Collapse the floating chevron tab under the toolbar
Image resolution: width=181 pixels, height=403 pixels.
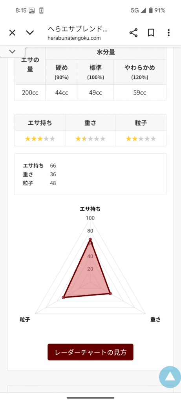12,52
